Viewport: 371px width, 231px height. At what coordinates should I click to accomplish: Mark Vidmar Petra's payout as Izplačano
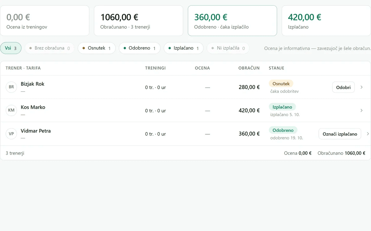click(x=340, y=134)
